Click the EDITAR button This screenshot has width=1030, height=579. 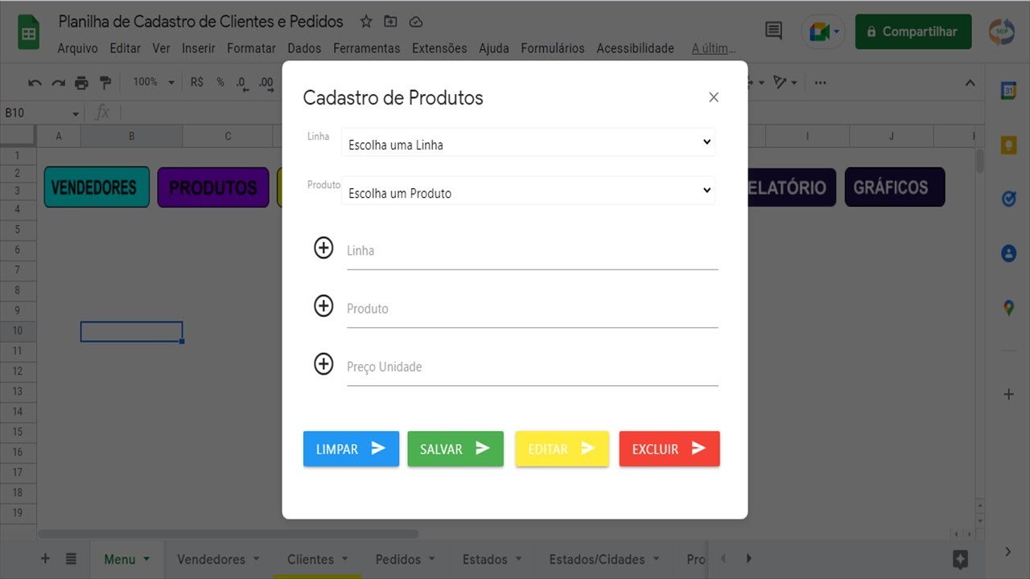tap(562, 449)
